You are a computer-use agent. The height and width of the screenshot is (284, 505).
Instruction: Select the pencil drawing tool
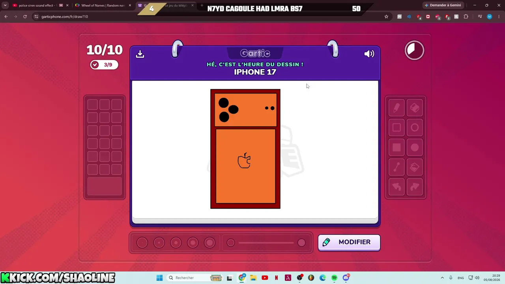tap(397, 108)
